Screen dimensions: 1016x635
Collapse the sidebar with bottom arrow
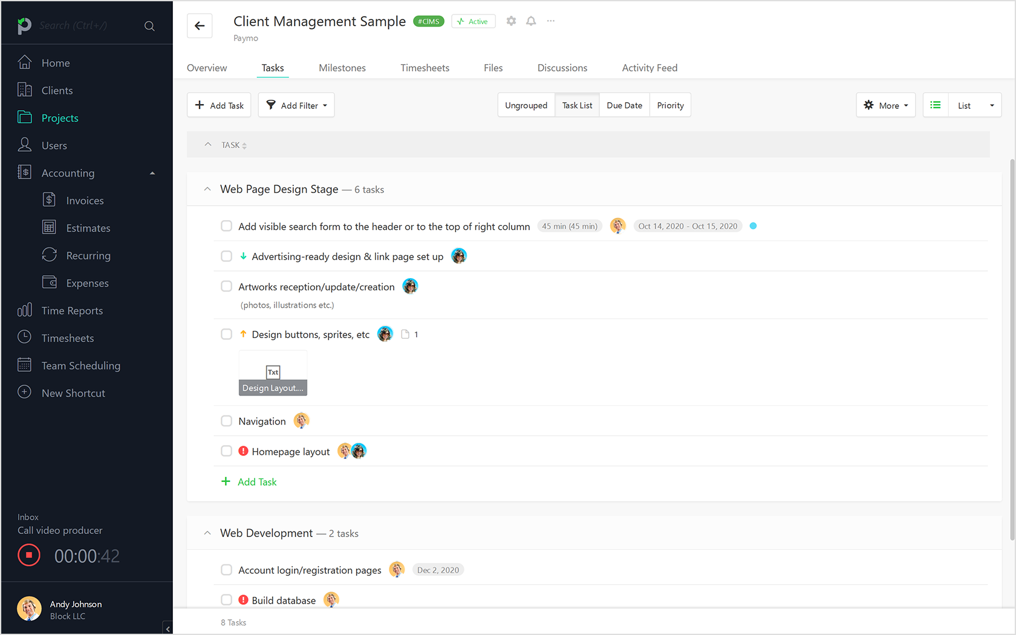point(168,628)
